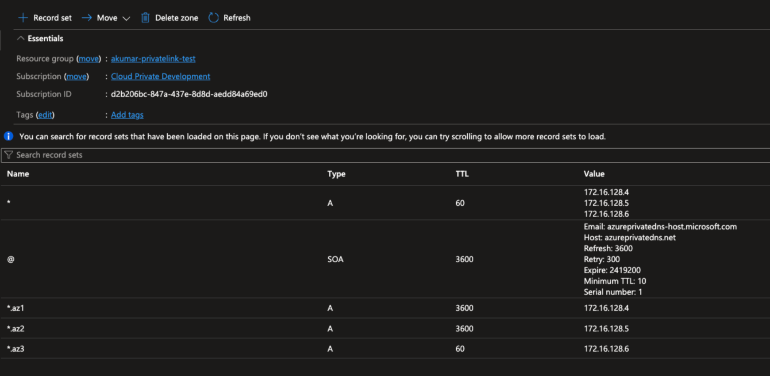This screenshot has width=770, height=376.
Task: Click the Refresh label
Action: coord(237,18)
